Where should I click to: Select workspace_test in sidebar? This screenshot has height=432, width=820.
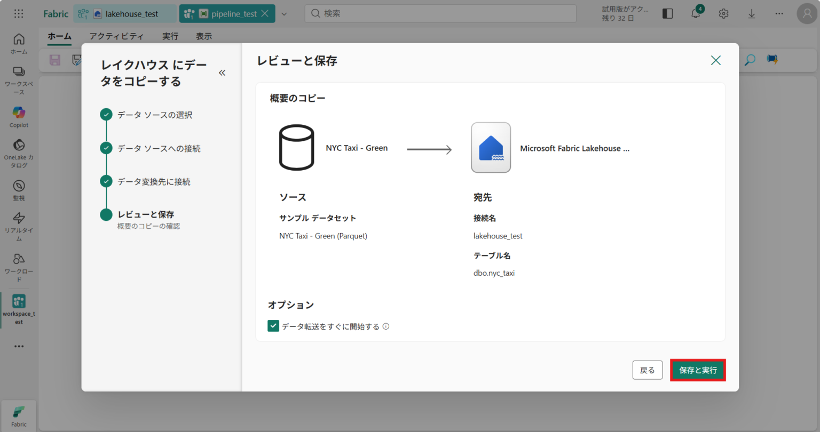click(19, 309)
